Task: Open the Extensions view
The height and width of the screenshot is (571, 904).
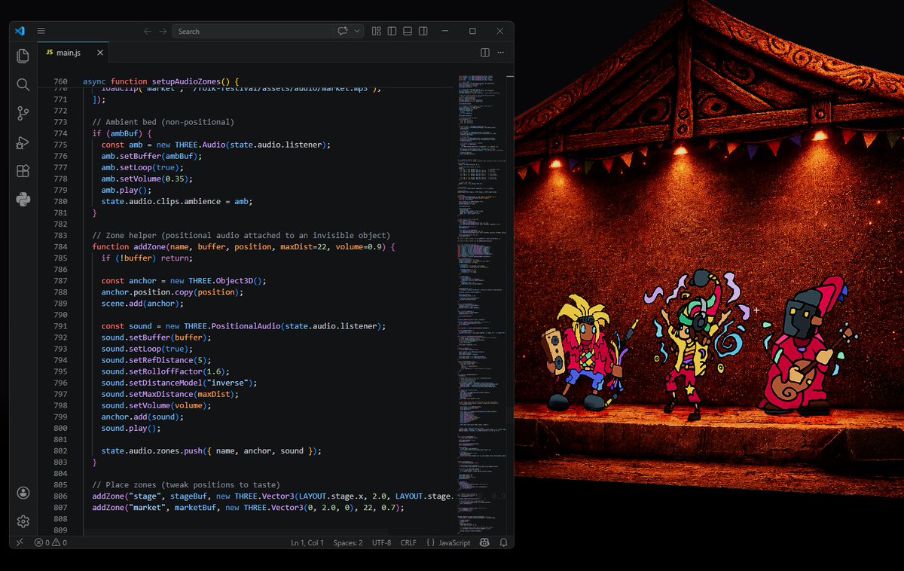Action: point(23,171)
